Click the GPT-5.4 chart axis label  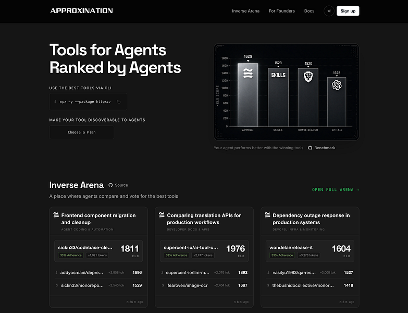click(337, 130)
